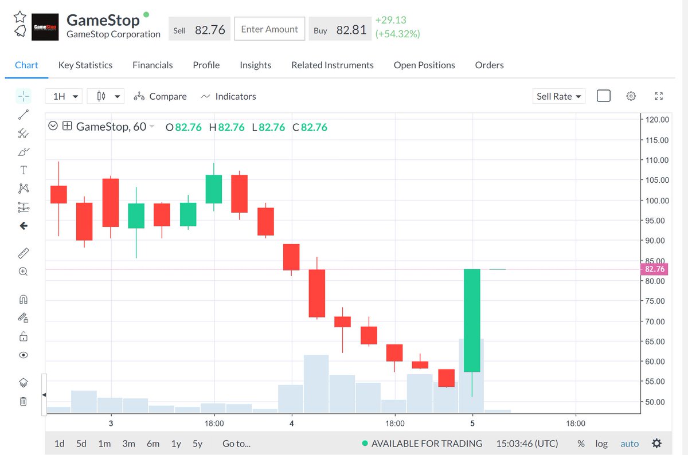688x455 pixels.
Task: Focus the Enter Amount field
Action: [269, 29]
